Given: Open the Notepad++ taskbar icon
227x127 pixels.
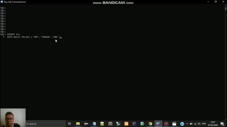Looking at the screenshot, I should 102,124.
